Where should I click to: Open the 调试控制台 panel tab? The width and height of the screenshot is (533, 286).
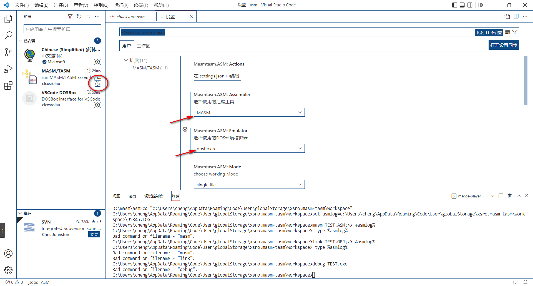(154, 196)
